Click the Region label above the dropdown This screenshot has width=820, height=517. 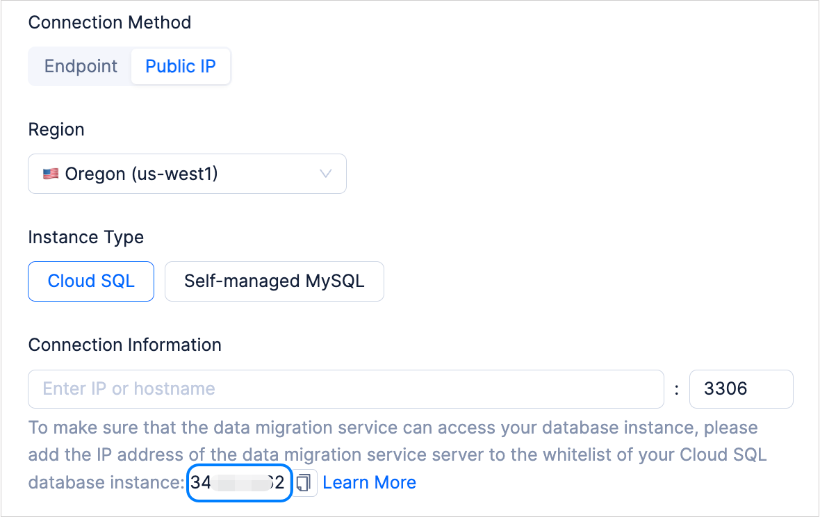coord(56,130)
